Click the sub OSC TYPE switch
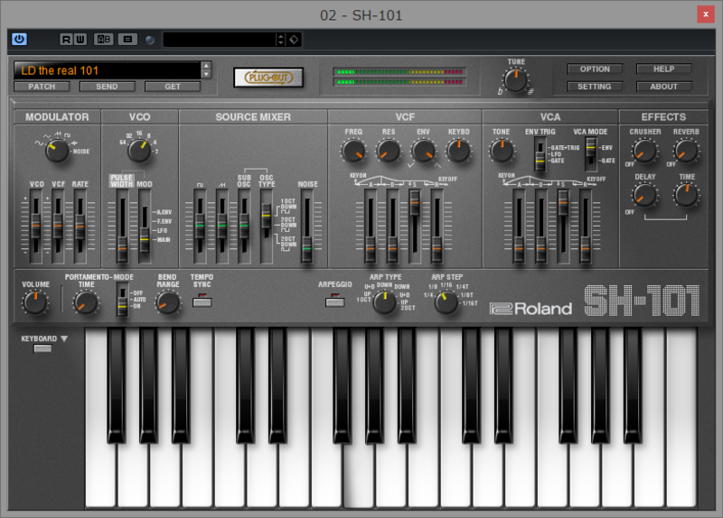Screen dimensions: 723x518 pos(266,227)
